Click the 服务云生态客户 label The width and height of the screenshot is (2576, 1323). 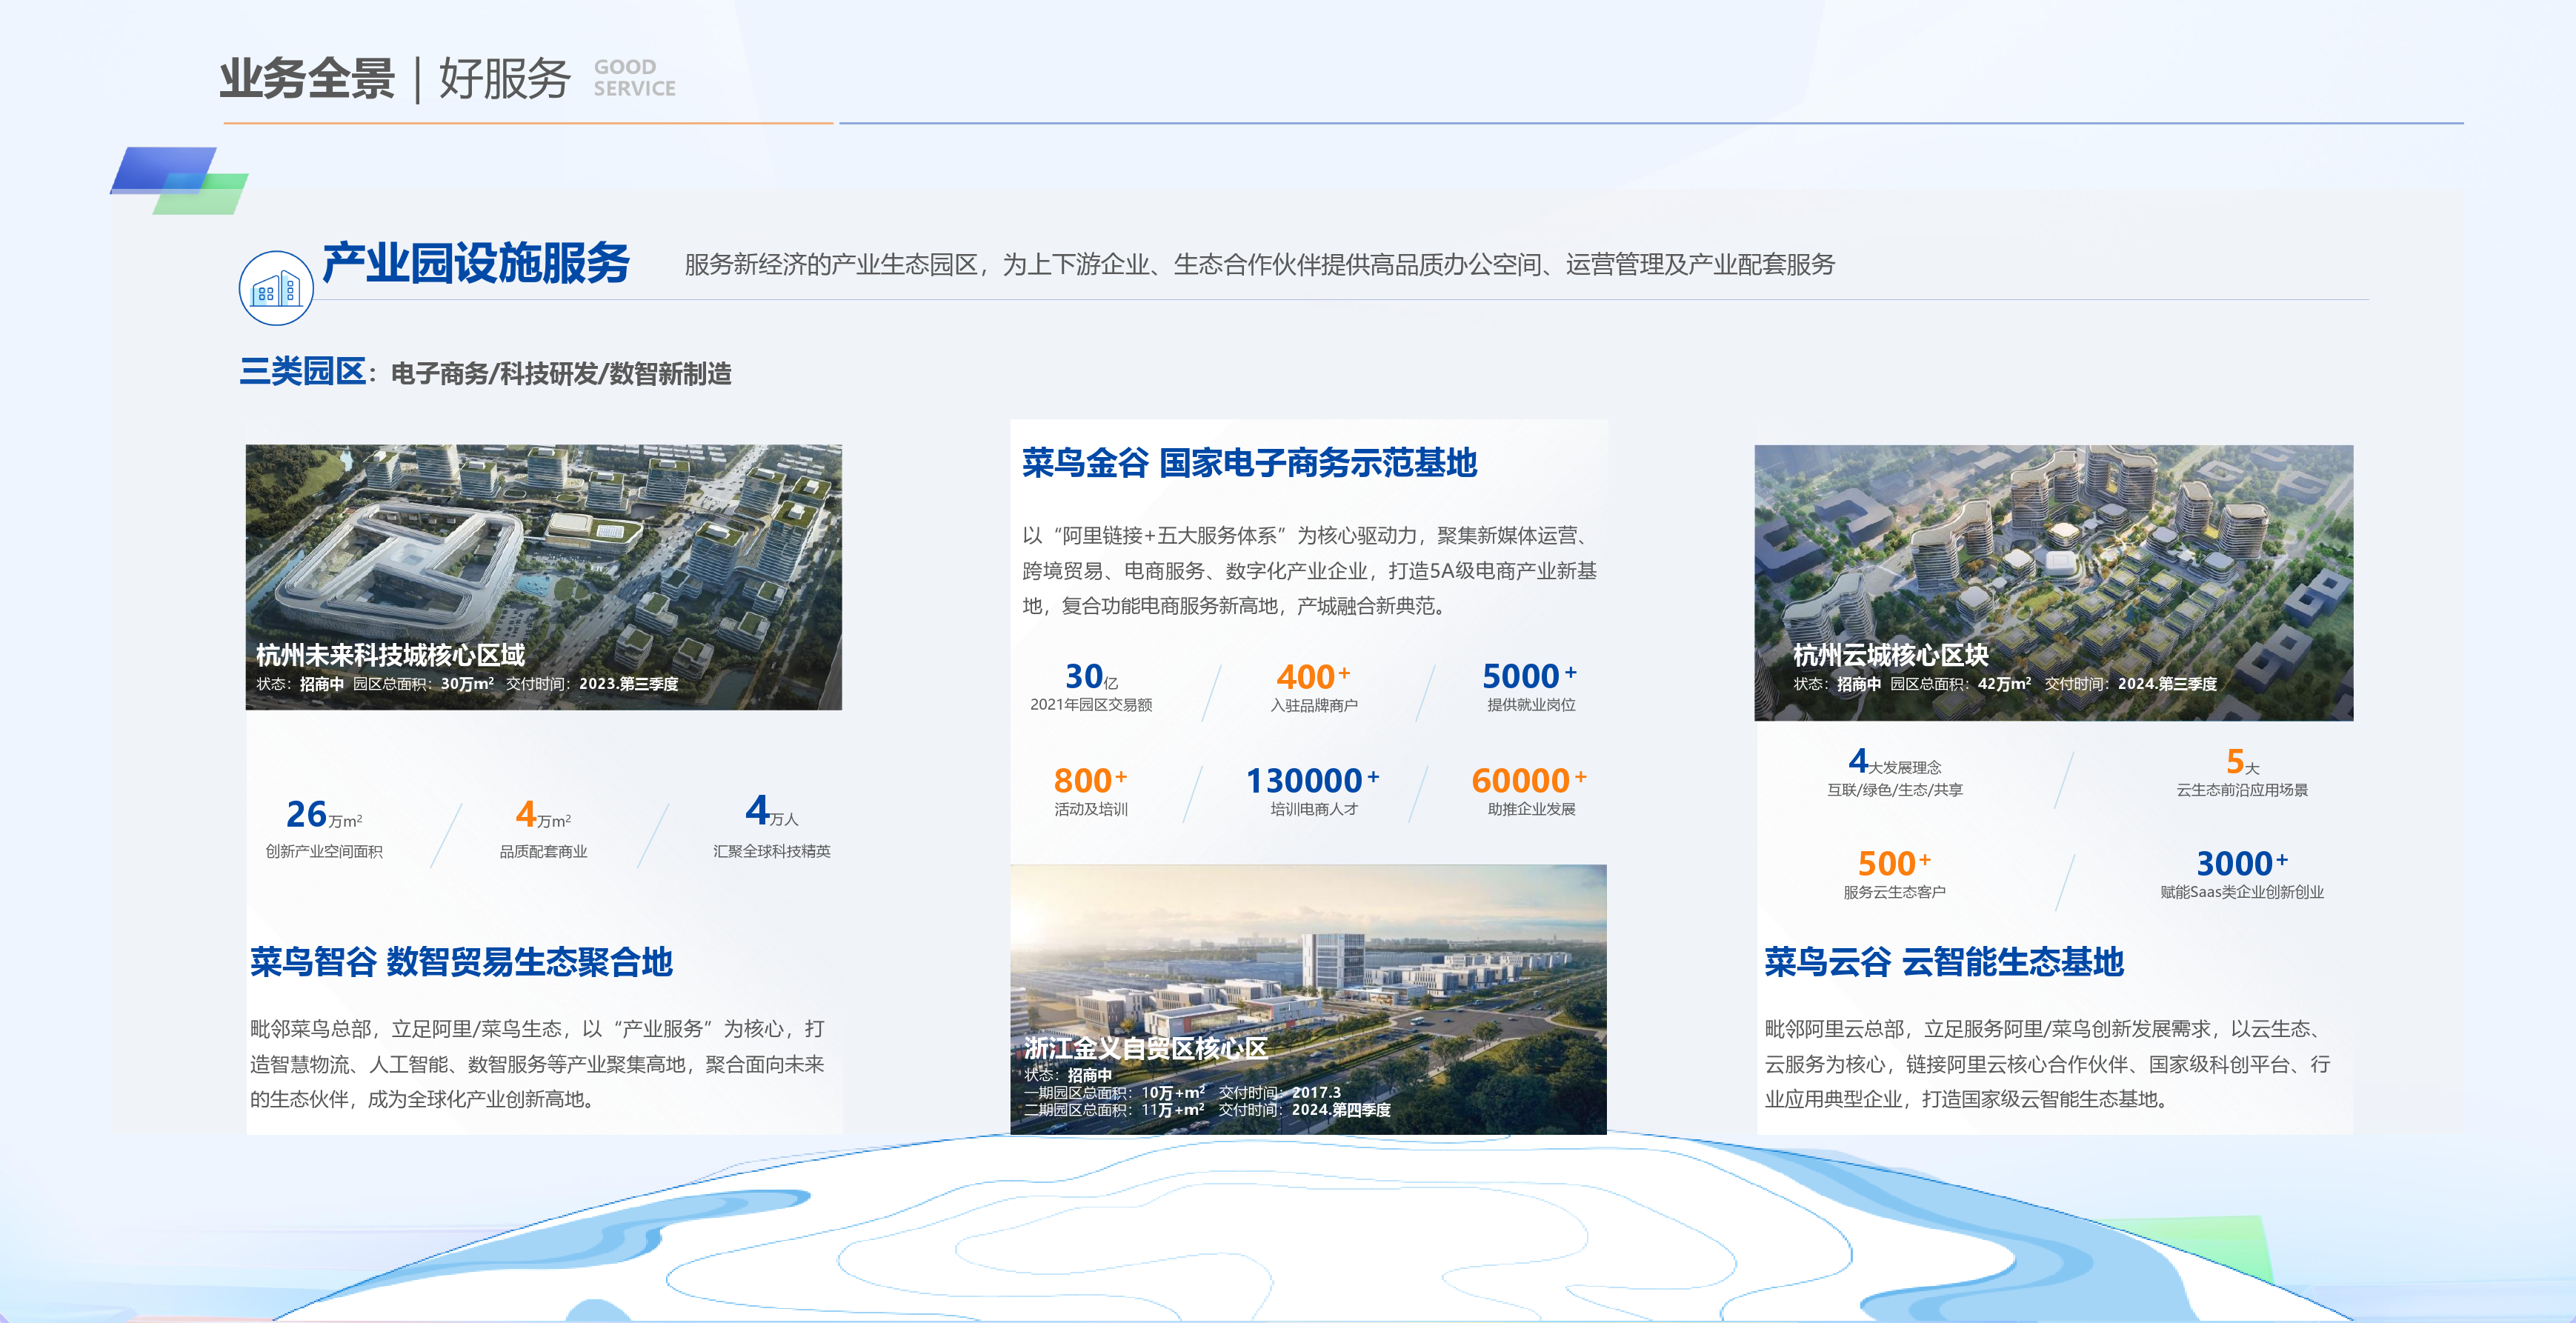coord(1894,891)
